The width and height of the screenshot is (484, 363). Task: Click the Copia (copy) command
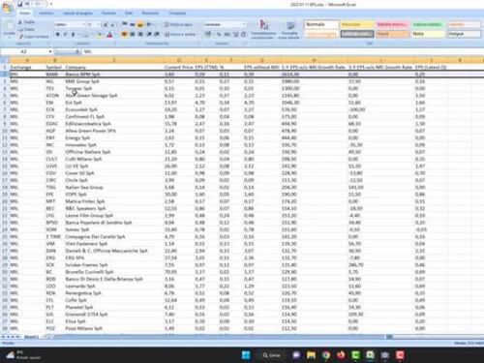[26, 29]
